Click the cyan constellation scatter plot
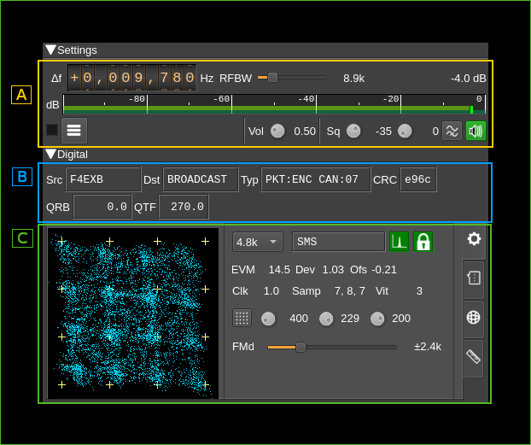 [133, 313]
